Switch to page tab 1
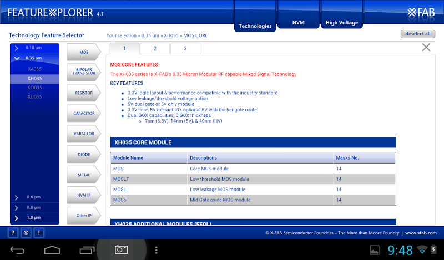Screen dimensions: 444x260 click(124, 48)
